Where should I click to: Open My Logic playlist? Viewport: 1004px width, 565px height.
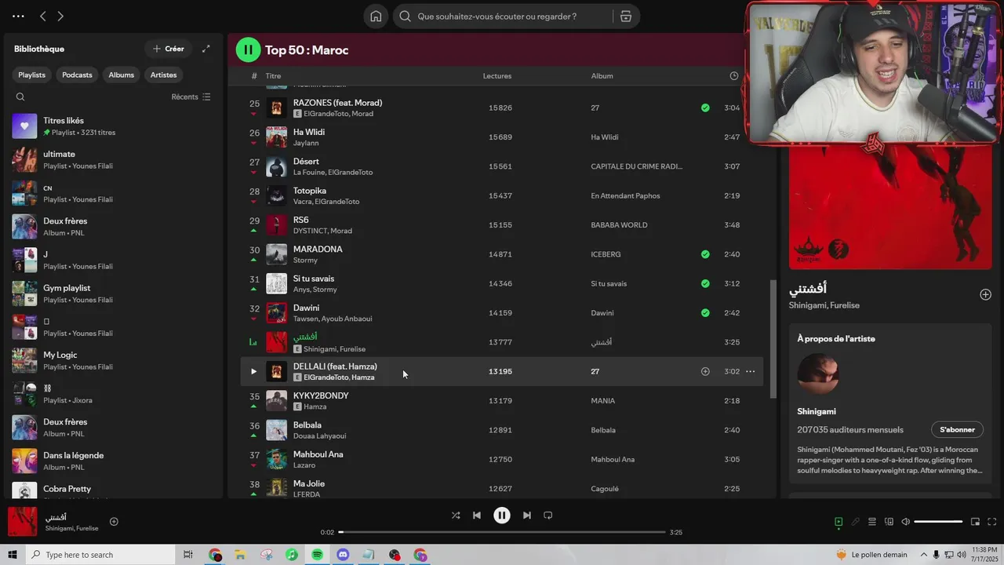(114, 361)
